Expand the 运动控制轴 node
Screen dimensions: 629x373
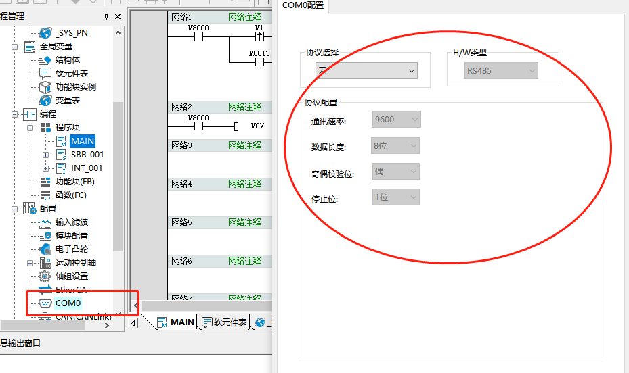click(30, 263)
